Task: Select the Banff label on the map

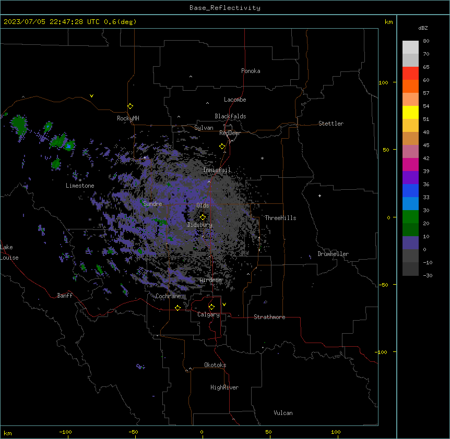Action: [x=65, y=296]
